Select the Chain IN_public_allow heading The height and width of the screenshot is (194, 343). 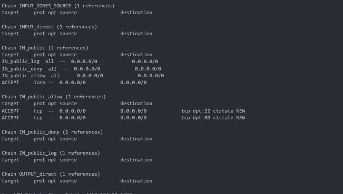pos(54,97)
